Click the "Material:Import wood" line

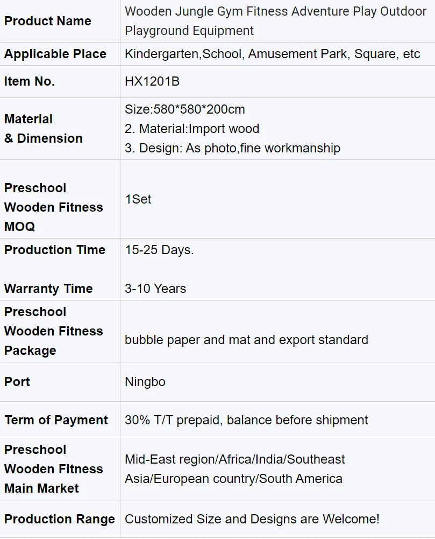[x=192, y=129]
